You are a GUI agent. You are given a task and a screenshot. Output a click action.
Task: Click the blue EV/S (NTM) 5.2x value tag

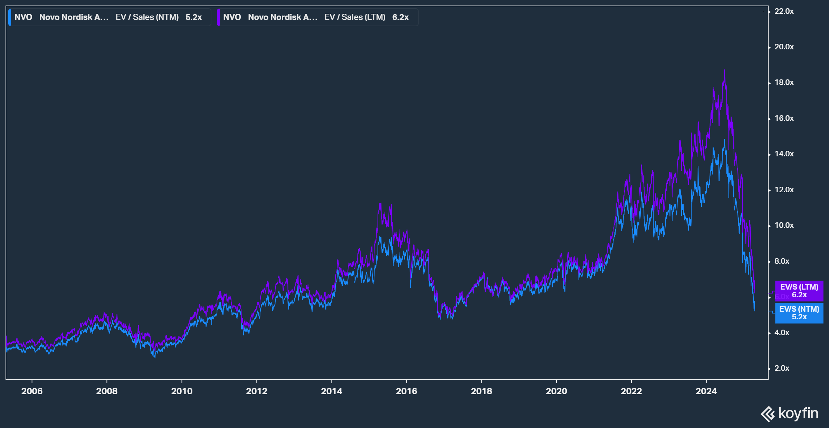point(799,313)
